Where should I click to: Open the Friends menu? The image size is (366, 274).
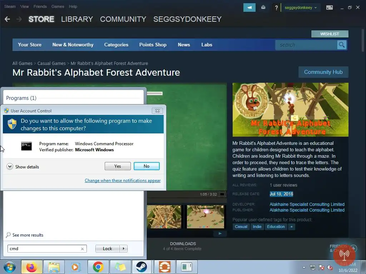[40, 6]
